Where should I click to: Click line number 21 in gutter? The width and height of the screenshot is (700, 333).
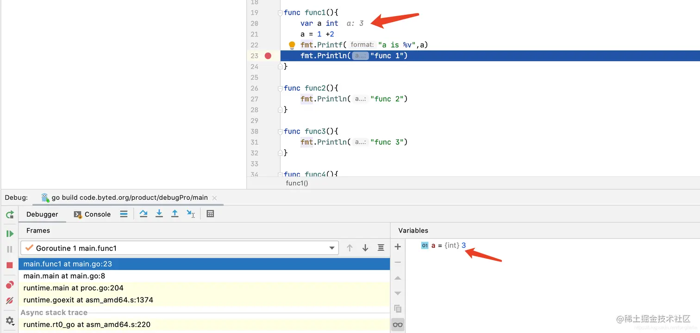tap(254, 34)
